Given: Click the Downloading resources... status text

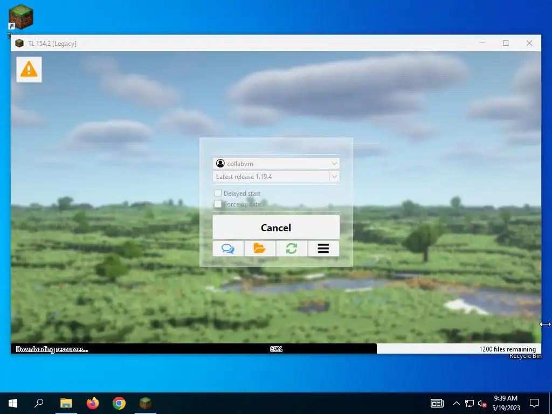Looking at the screenshot, I should 52,349.
